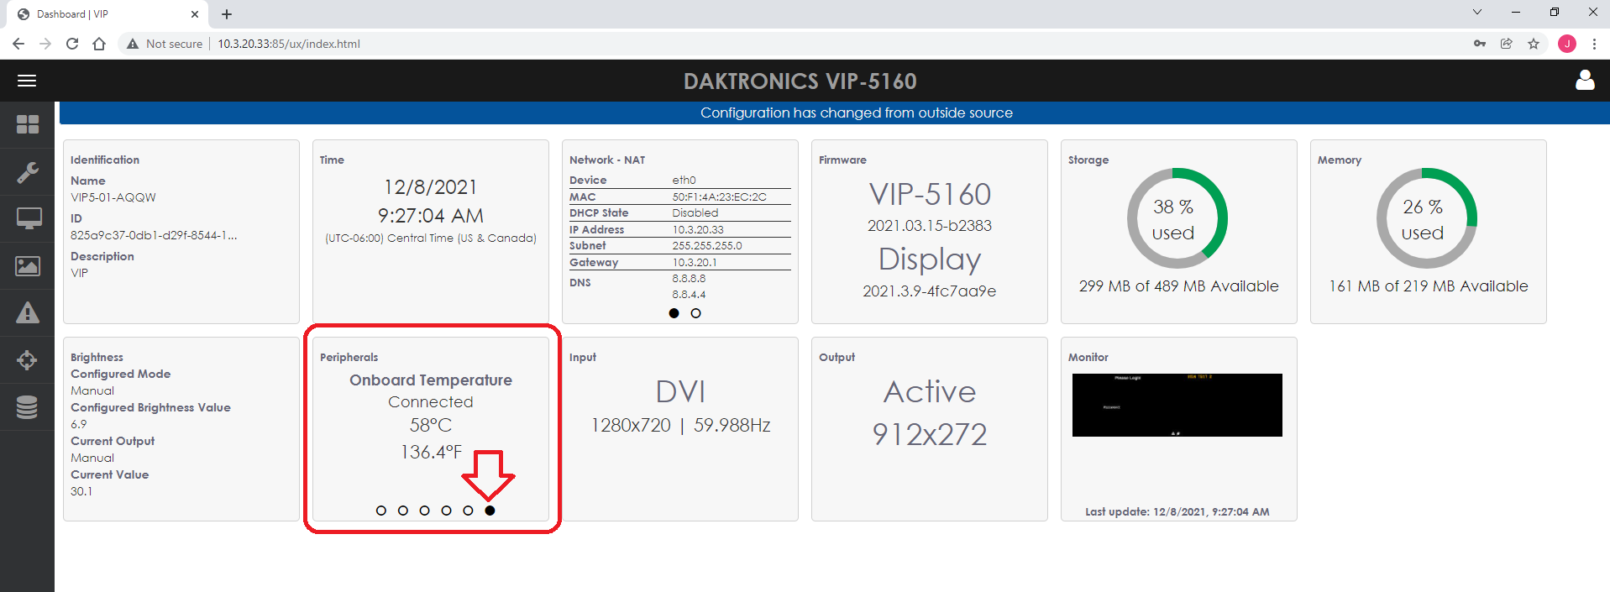Click the Memory 26 % used gauge
The height and width of the screenshot is (592, 1610).
coord(1426,218)
